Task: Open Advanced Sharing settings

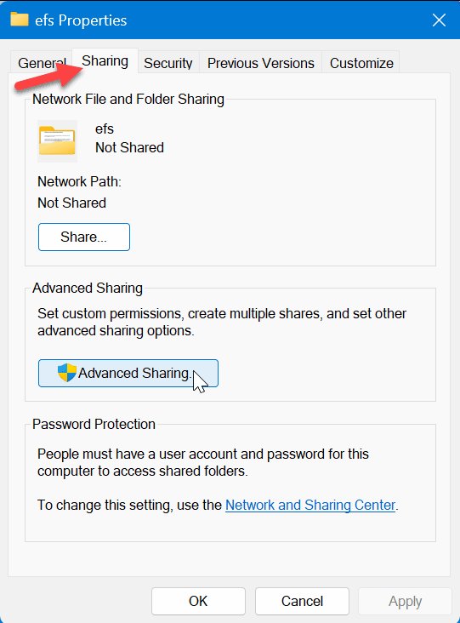Action: click(128, 373)
